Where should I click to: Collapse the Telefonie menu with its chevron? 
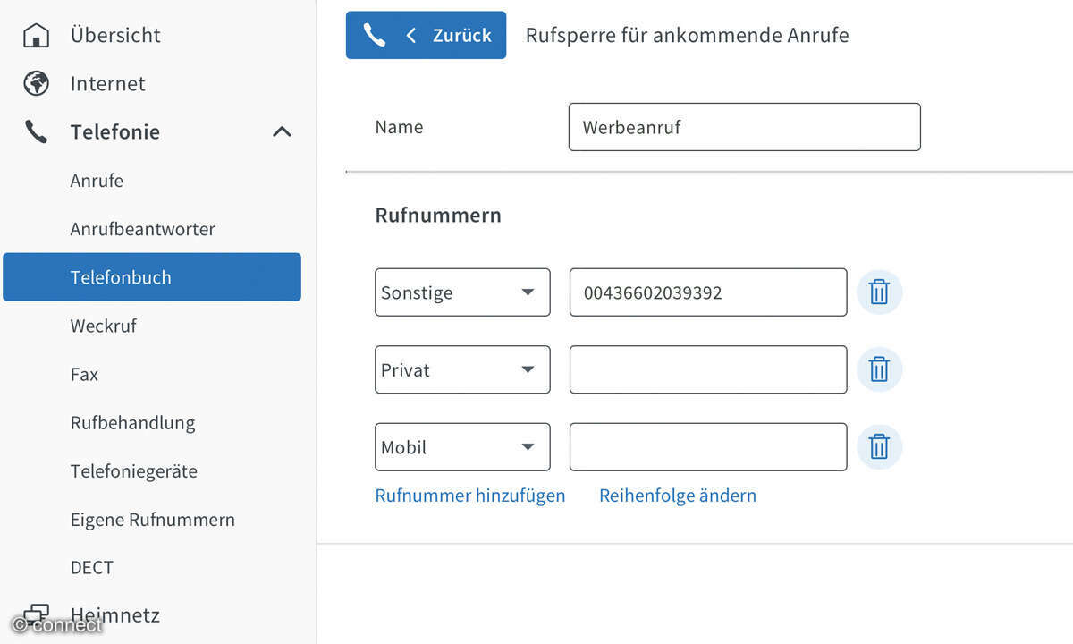tap(282, 132)
